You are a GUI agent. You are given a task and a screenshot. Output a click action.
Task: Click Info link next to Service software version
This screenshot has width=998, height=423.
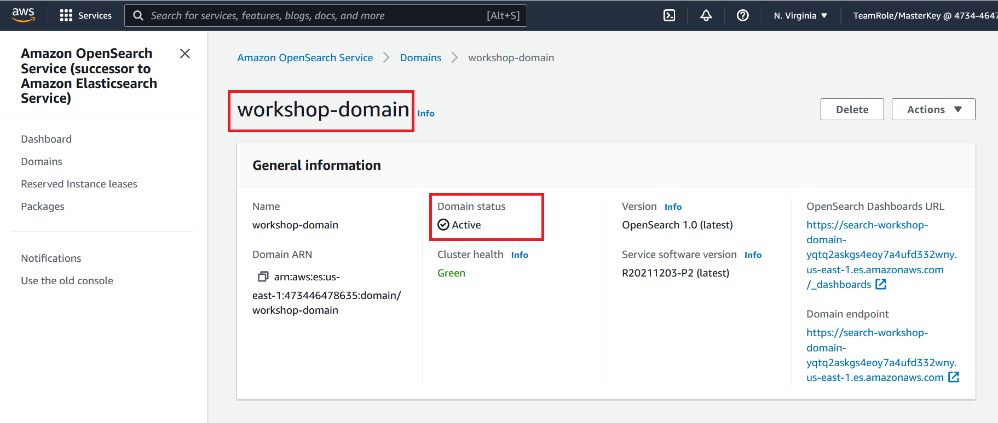753,255
